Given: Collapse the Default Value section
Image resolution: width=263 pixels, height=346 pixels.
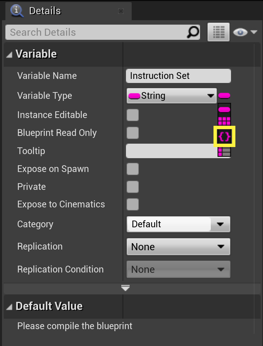Looking at the screenshot, I should (9, 306).
